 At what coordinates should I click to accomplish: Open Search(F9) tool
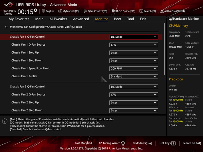click(148, 11)
